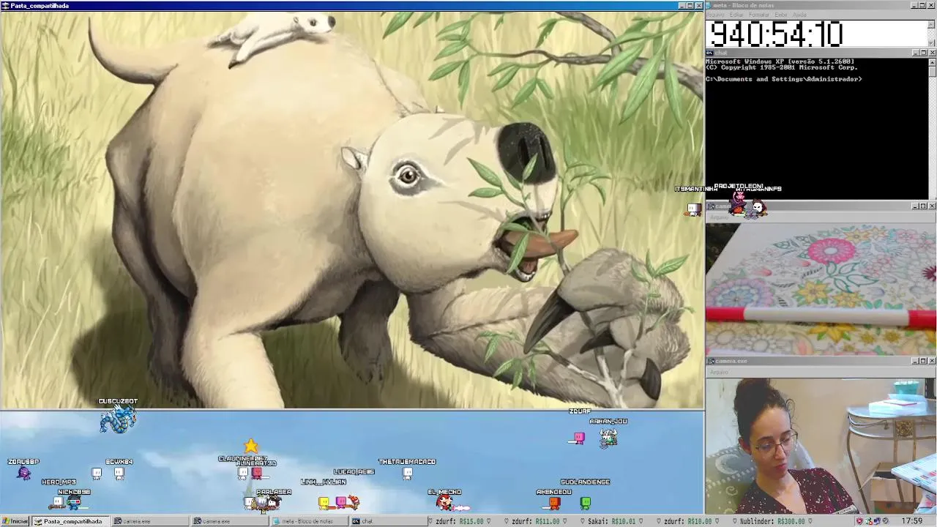
Task: Click the PARLASEA avatar
Action: [274, 502]
